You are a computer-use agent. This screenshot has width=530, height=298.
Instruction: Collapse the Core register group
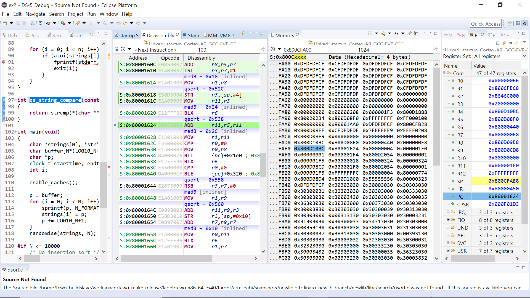coord(444,73)
